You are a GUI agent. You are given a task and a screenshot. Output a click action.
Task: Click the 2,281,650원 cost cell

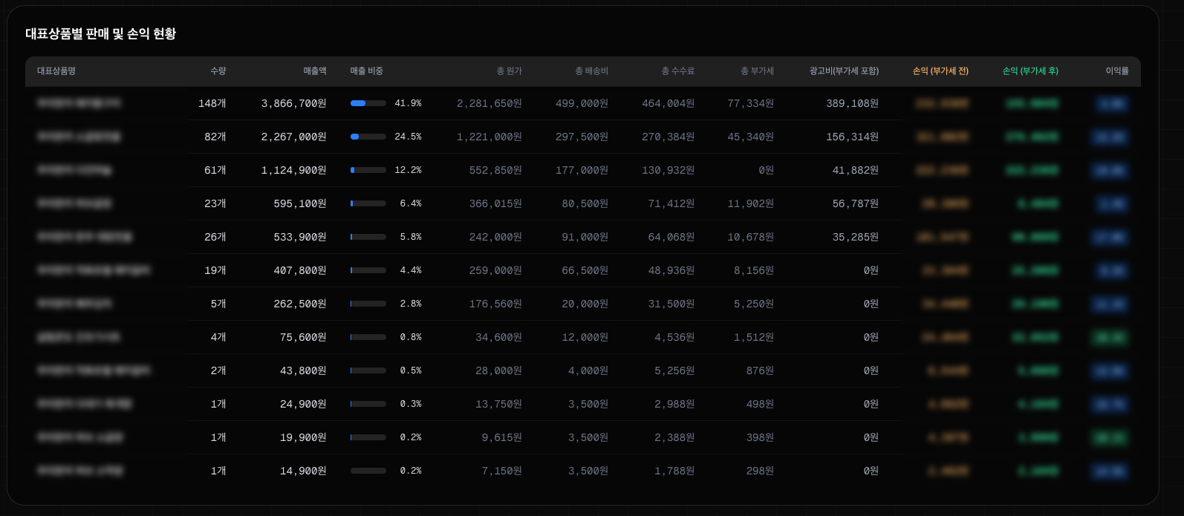coord(489,103)
